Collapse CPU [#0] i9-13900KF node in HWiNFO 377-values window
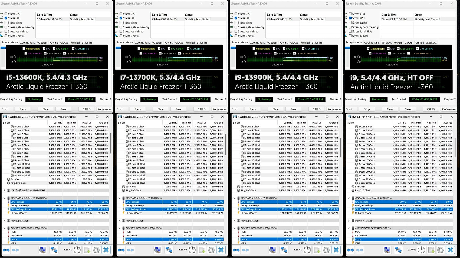Viewport: 460px width, 258px height. [235, 198]
